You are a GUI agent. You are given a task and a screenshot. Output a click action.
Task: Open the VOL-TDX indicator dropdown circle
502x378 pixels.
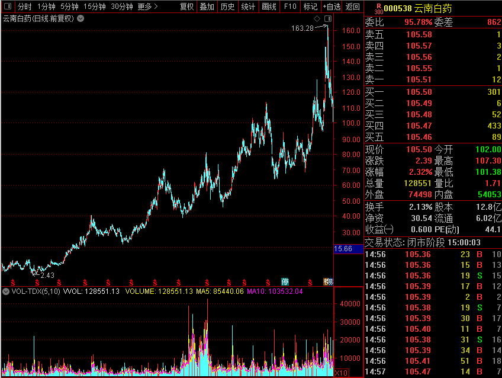[6, 291]
